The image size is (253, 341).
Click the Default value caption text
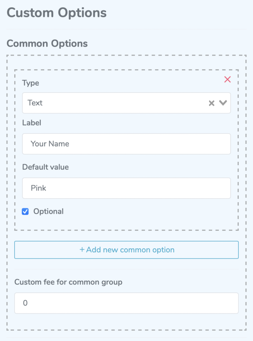tap(46, 167)
